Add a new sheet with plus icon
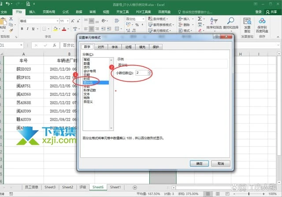 [x=135, y=187]
